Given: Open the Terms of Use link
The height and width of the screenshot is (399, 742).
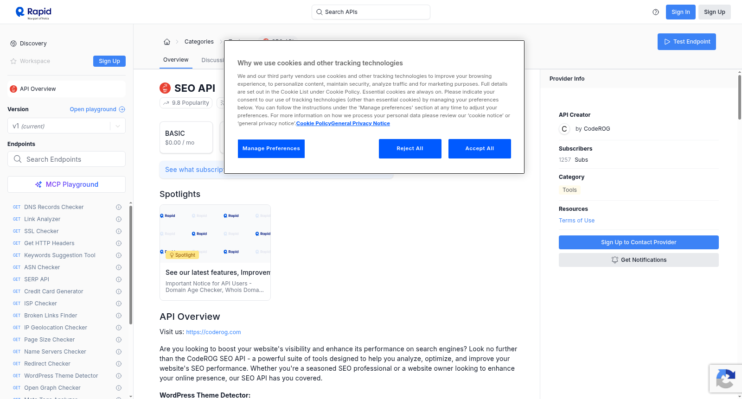Looking at the screenshot, I should point(576,221).
